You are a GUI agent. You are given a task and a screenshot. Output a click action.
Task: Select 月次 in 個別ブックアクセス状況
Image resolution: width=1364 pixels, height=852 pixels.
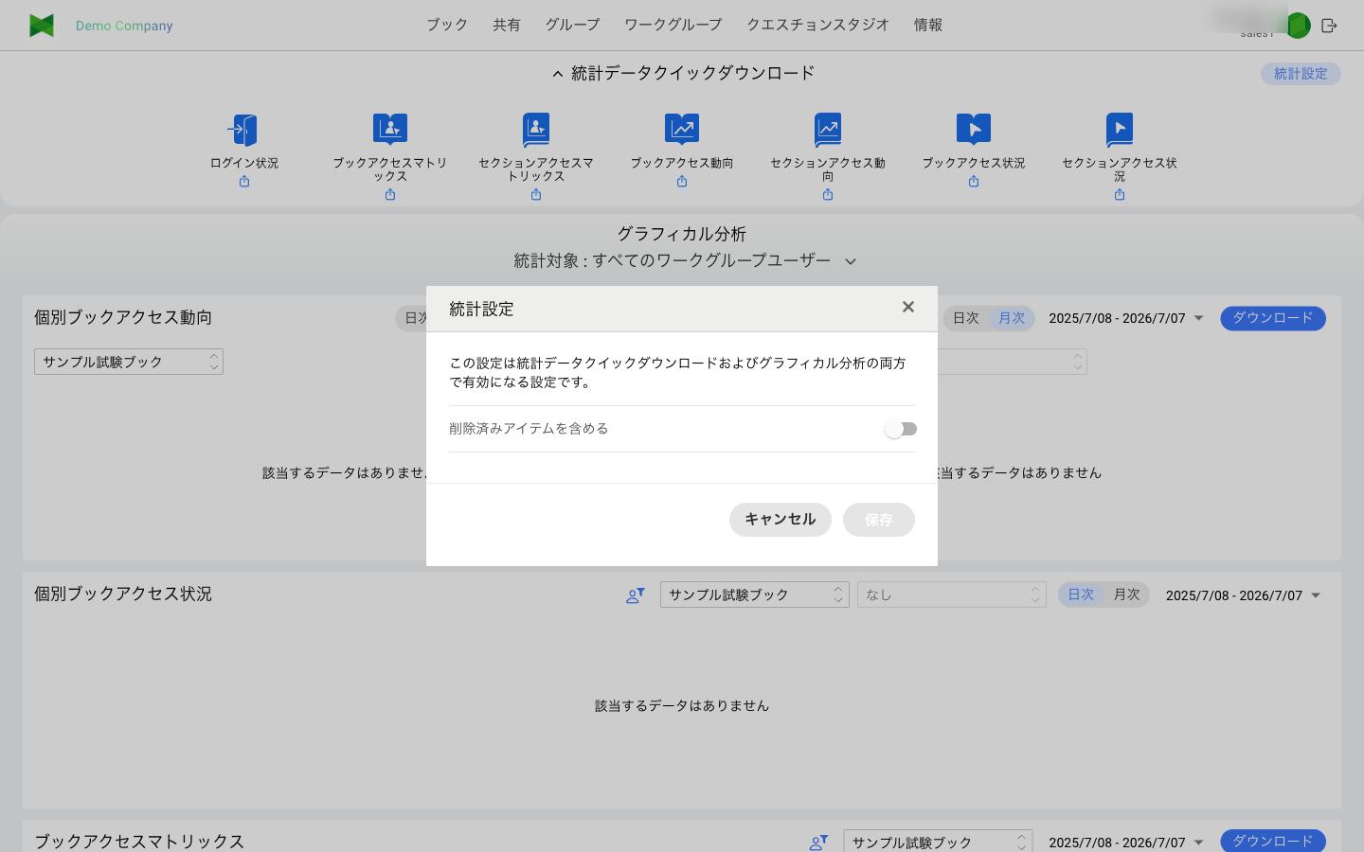pos(1126,595)
